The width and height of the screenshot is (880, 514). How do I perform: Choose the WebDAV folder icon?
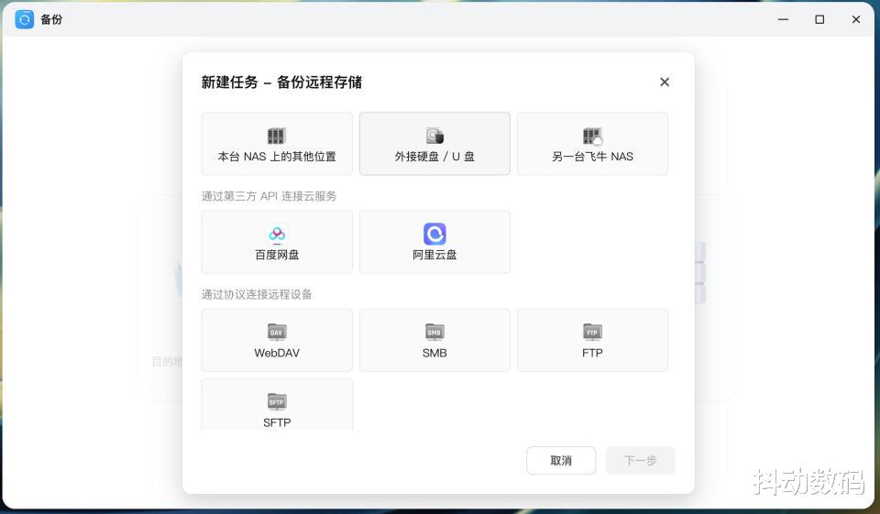277,332
